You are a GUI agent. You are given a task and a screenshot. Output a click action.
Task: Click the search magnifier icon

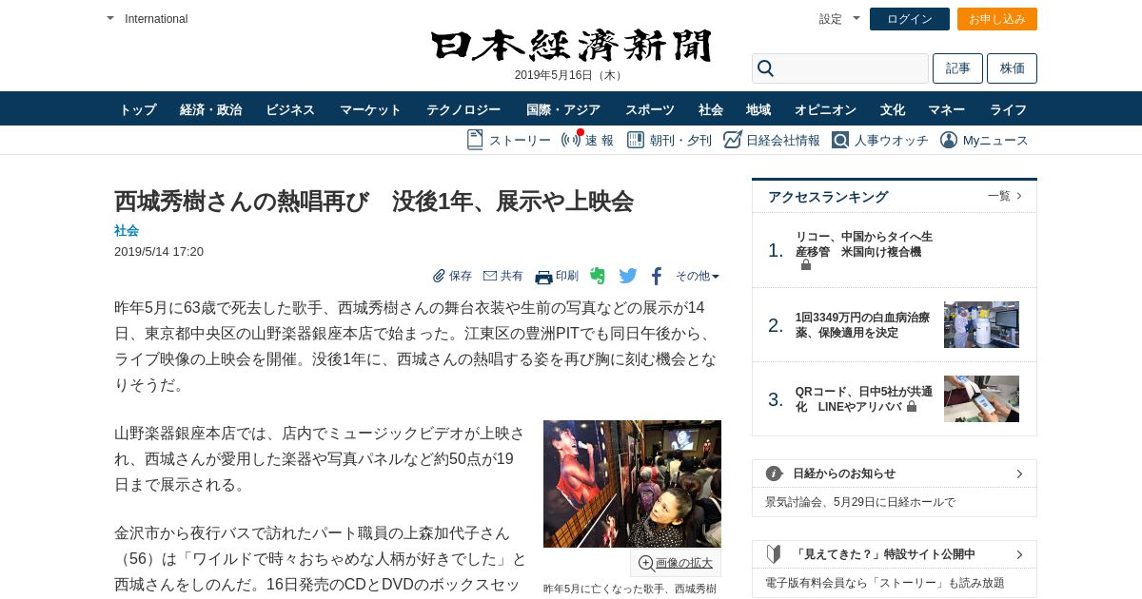pyautogui.click(x=765, y=68)
